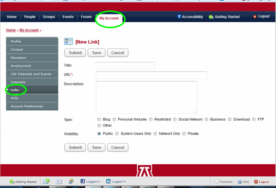Click bottom Save button
This screenshot has width=276, height=188.
click(x=97, y=147)
